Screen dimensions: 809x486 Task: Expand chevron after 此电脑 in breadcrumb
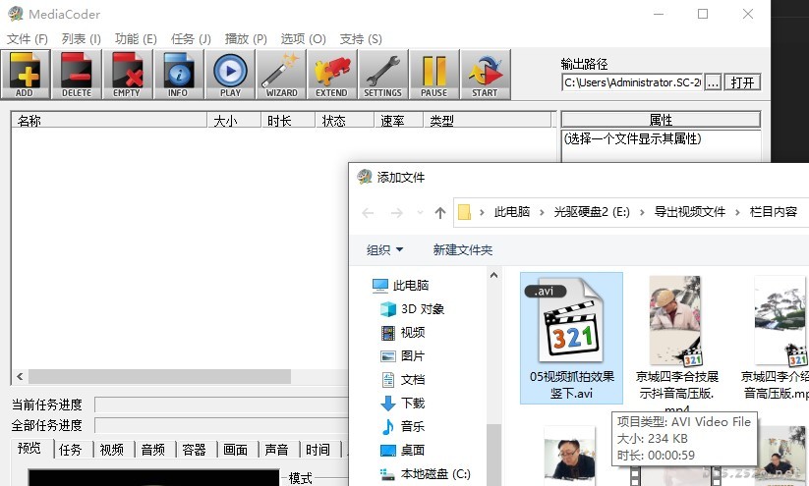[x=542, y=212]
